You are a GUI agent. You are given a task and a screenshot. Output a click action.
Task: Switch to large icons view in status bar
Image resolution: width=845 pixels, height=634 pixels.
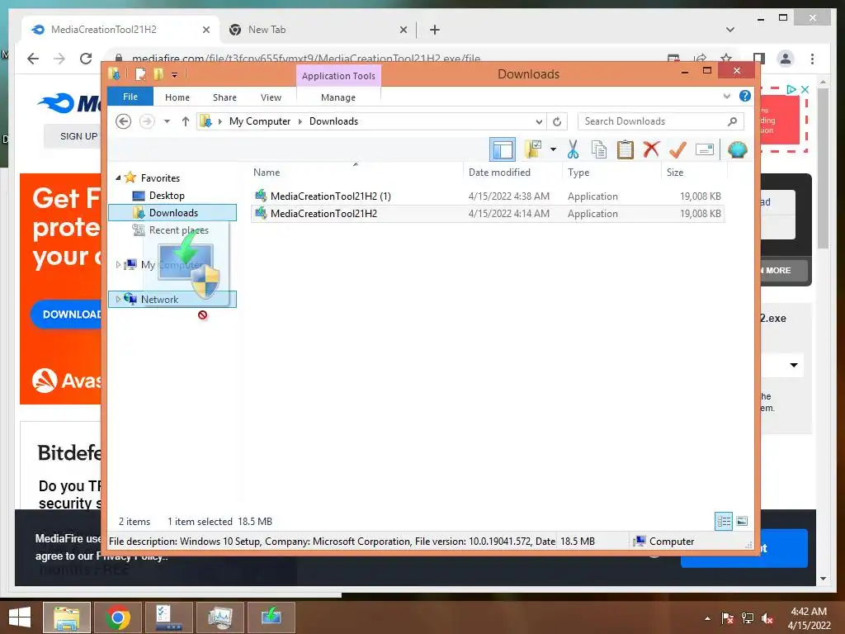pos(742,521)
